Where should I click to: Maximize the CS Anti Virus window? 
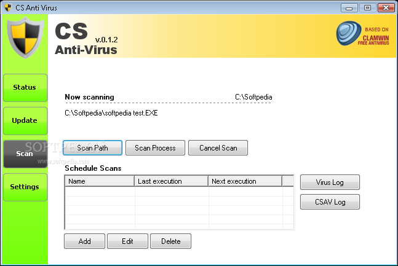(367, 8)
